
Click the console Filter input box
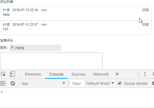pos(77,83)
